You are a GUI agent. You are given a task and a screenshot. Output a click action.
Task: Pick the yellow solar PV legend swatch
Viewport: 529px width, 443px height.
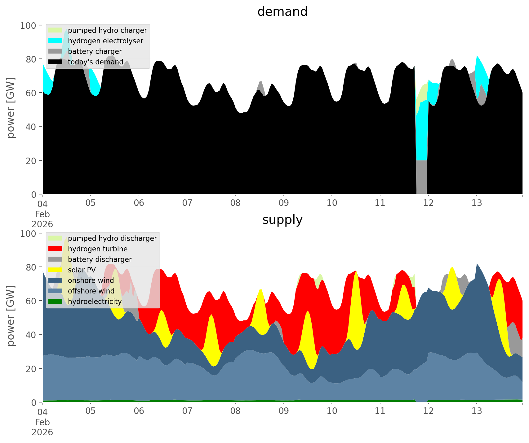[x=56, y=270]
